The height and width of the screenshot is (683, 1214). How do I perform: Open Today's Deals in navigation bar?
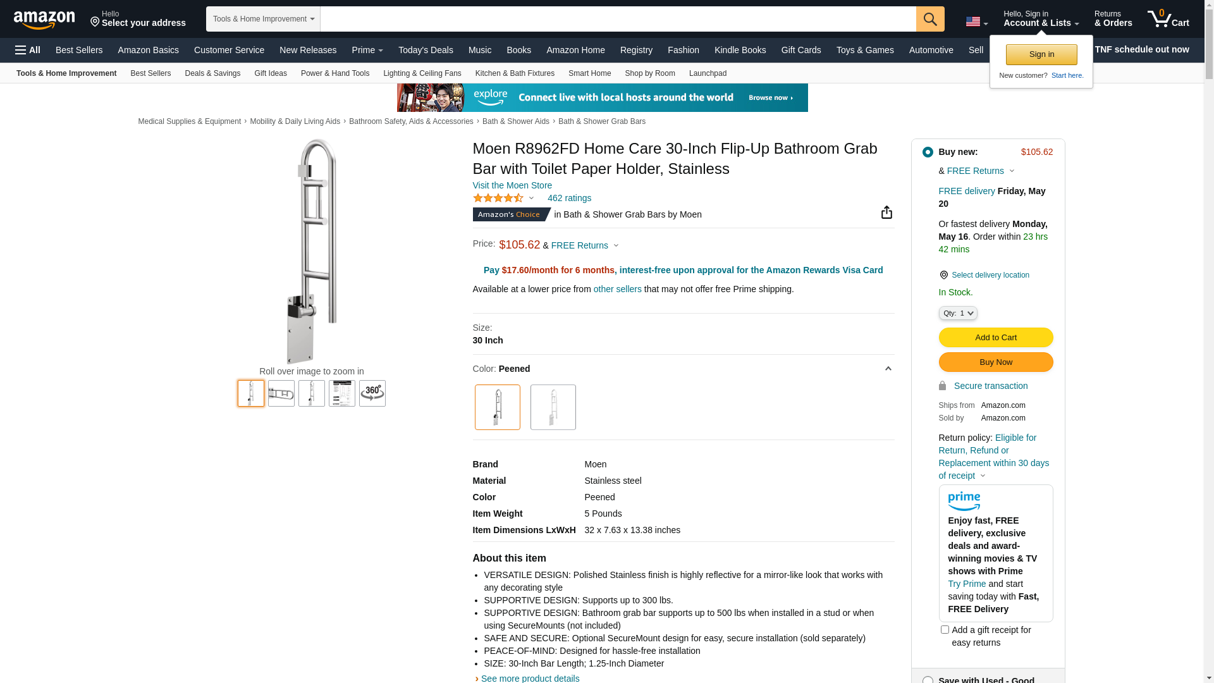pyautogui.click(x=426, y=50)
